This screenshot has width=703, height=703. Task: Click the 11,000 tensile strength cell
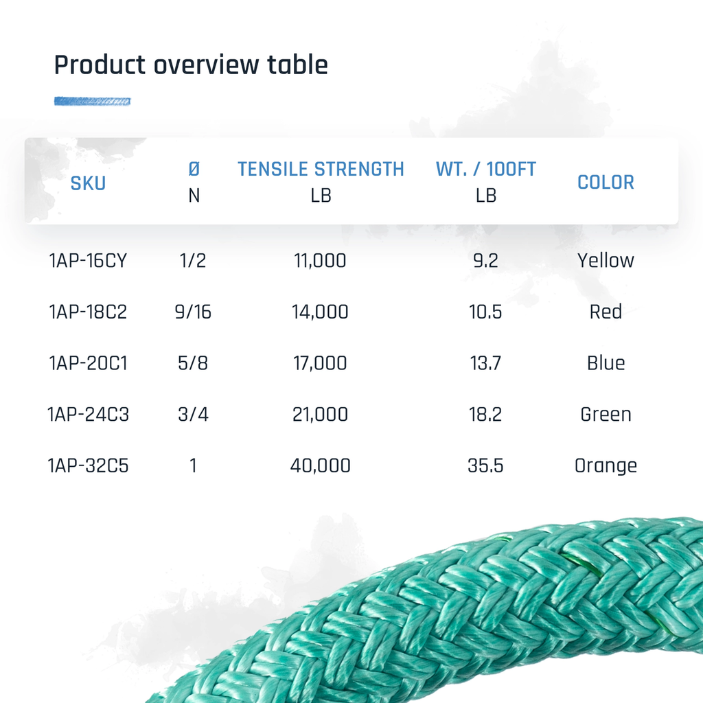pos(321,261)
